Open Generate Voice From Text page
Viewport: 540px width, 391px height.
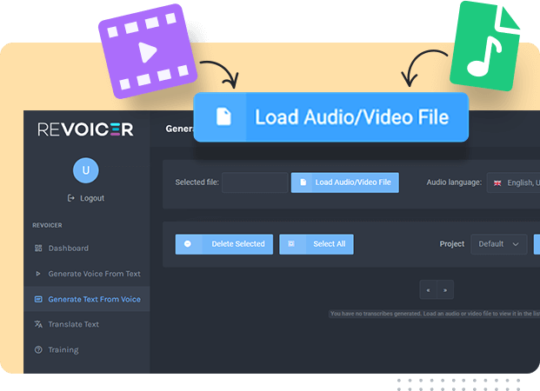click(94, 274)
